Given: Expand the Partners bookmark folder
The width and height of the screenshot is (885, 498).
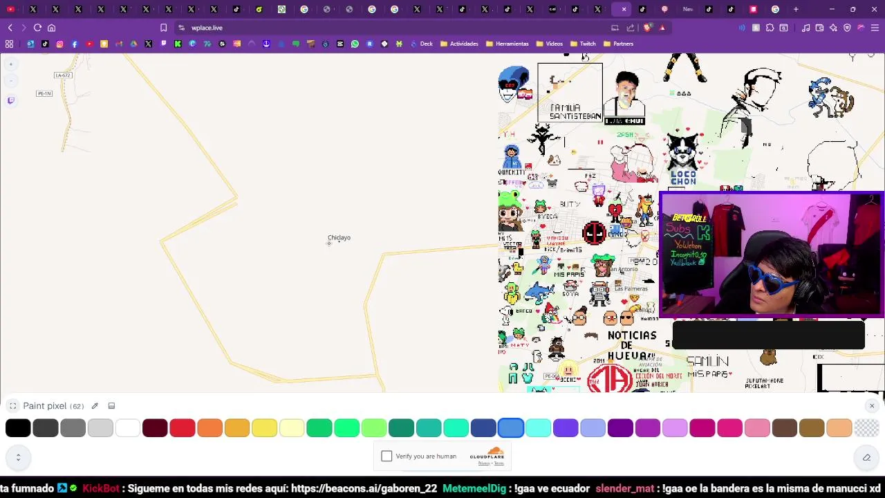Looking at the screenshot, I should coord(618,44).
